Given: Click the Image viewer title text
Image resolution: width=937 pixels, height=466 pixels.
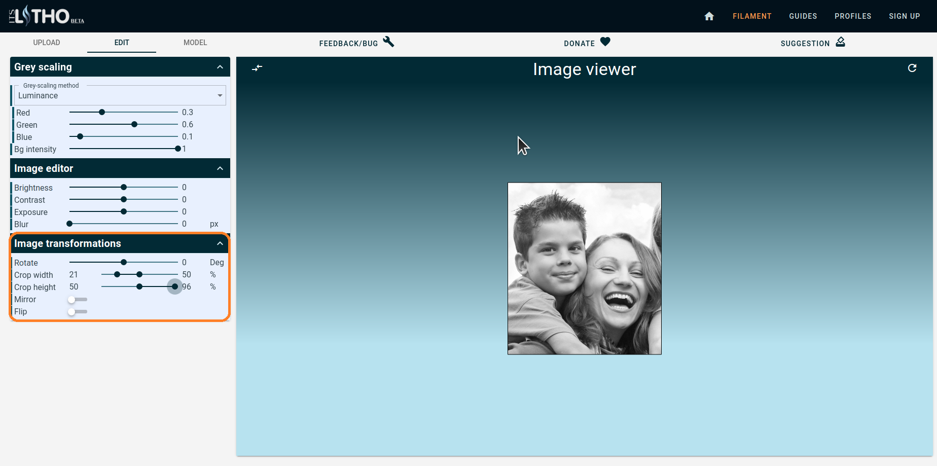Looking at the screenshot, I should pyautogui.click(x=585, y=69).
